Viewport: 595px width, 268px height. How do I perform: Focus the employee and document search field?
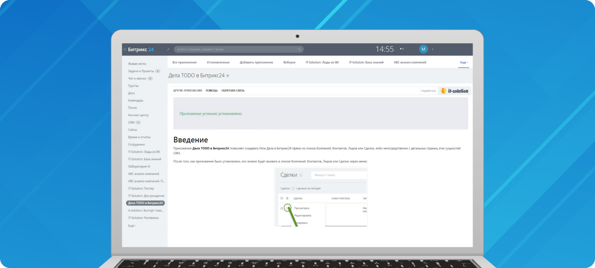[238, 49]
